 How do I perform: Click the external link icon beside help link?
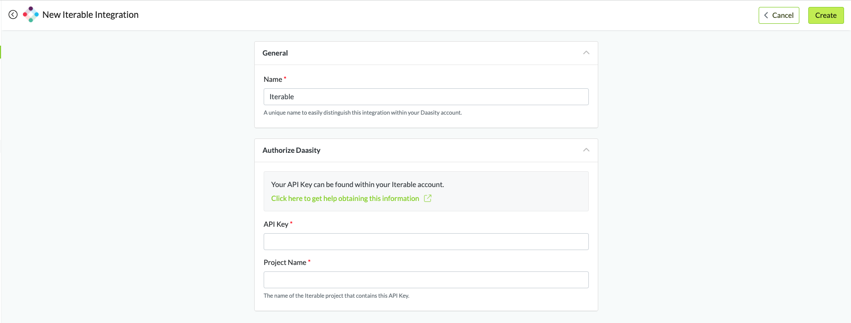[427, 198]
